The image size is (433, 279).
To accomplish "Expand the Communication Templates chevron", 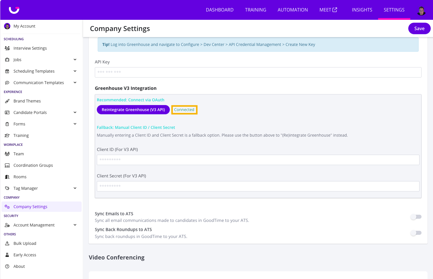I will coord(75,83).
